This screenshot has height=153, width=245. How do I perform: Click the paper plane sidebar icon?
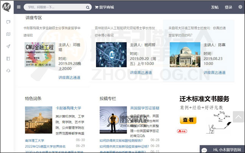coord(8,46)
